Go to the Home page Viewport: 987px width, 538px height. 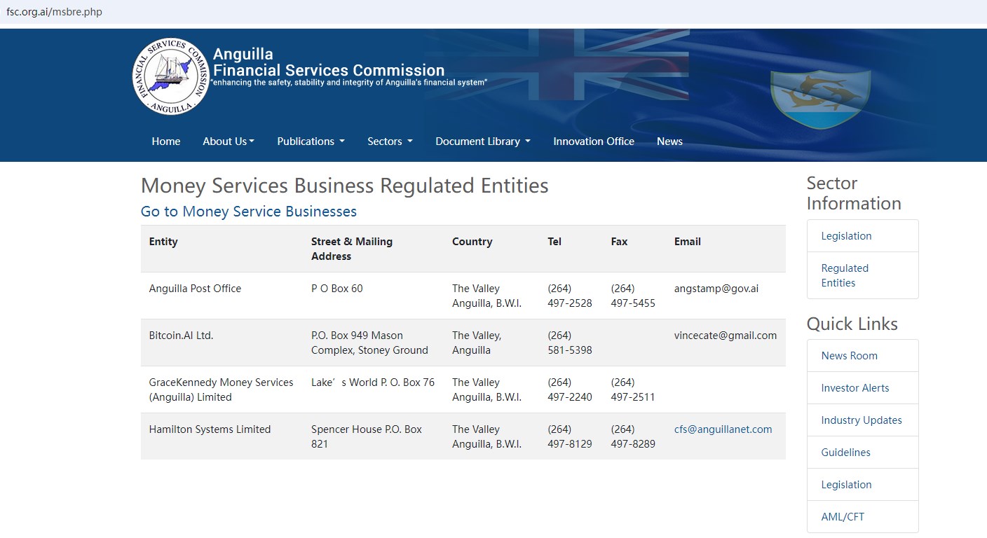coord(166,142)
